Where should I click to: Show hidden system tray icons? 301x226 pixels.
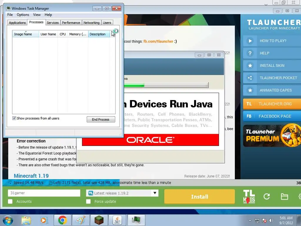tap(250, 220)
